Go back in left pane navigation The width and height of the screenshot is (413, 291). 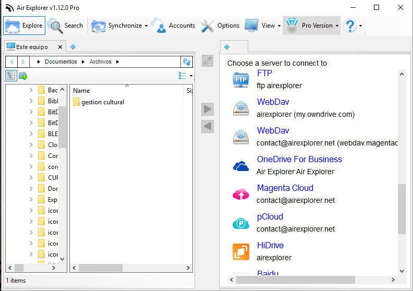coord(11,62)
